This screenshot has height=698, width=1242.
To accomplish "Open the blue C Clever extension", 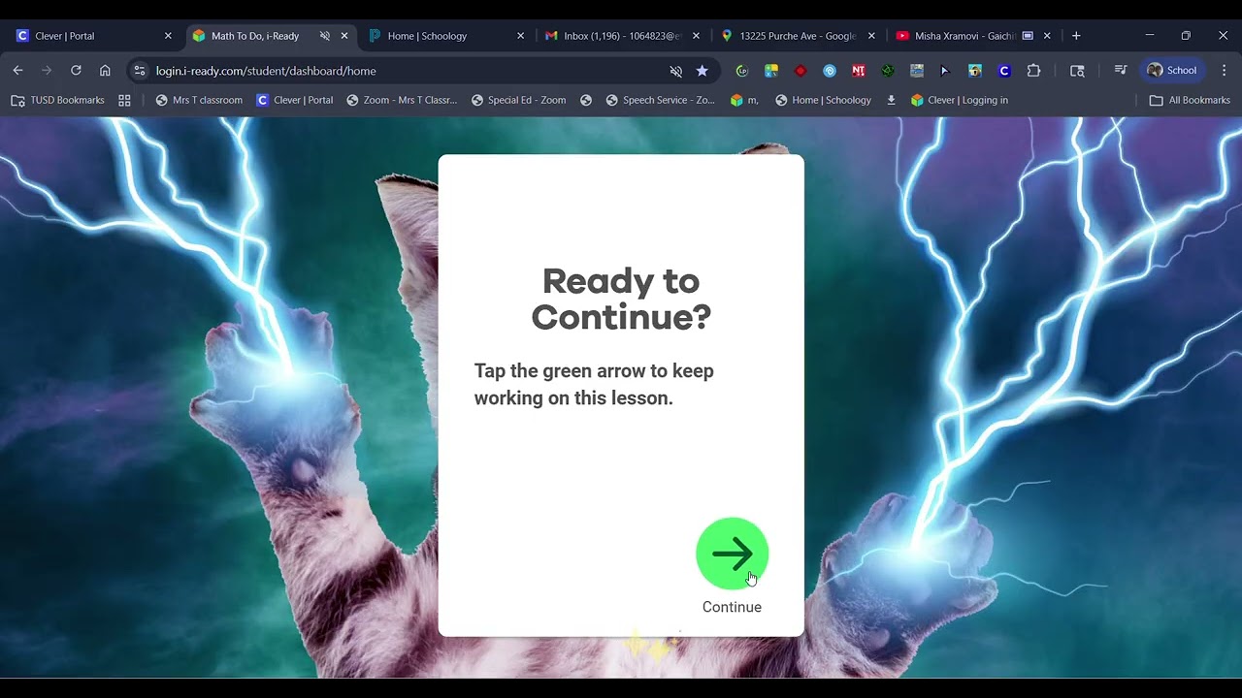I will coord(1004,71).
